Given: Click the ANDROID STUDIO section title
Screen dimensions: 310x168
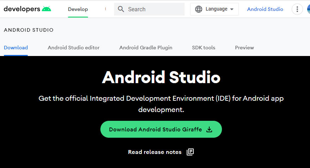Looking at the screenshot, I should 29,30.
